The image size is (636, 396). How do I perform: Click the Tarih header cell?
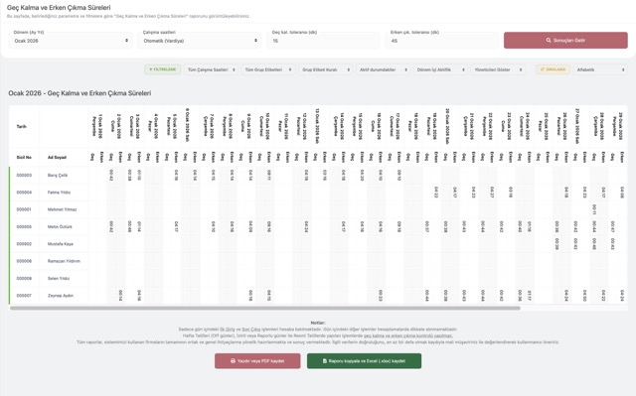click(21, 126)
